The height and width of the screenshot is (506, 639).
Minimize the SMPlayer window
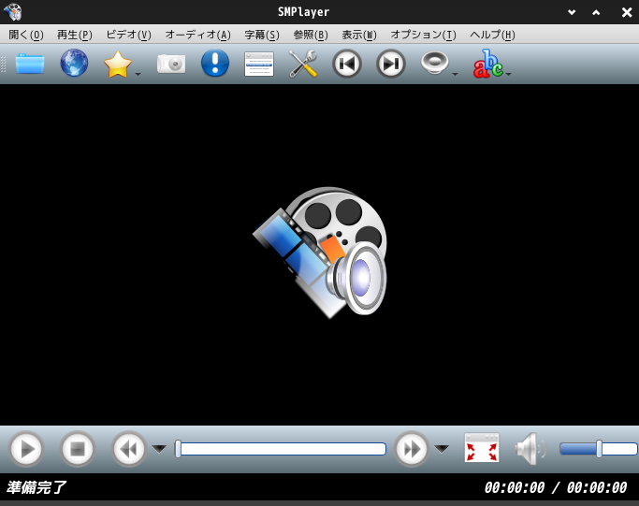click(x=572, y=12)
